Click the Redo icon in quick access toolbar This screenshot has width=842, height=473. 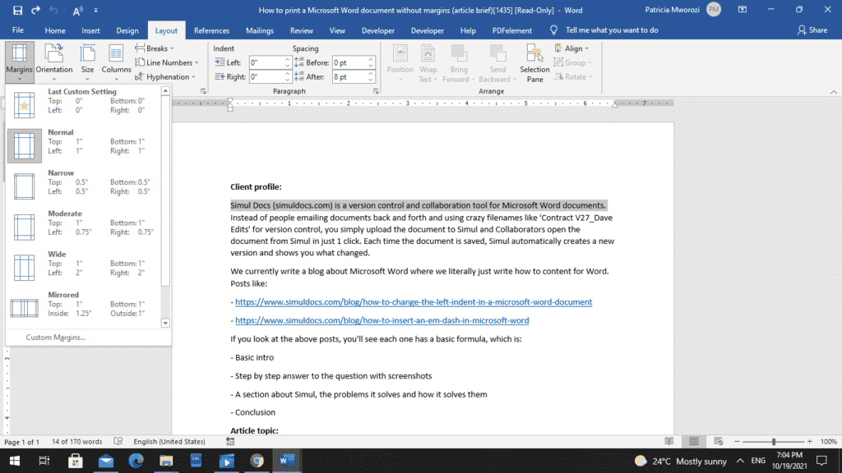pos(35,10)
